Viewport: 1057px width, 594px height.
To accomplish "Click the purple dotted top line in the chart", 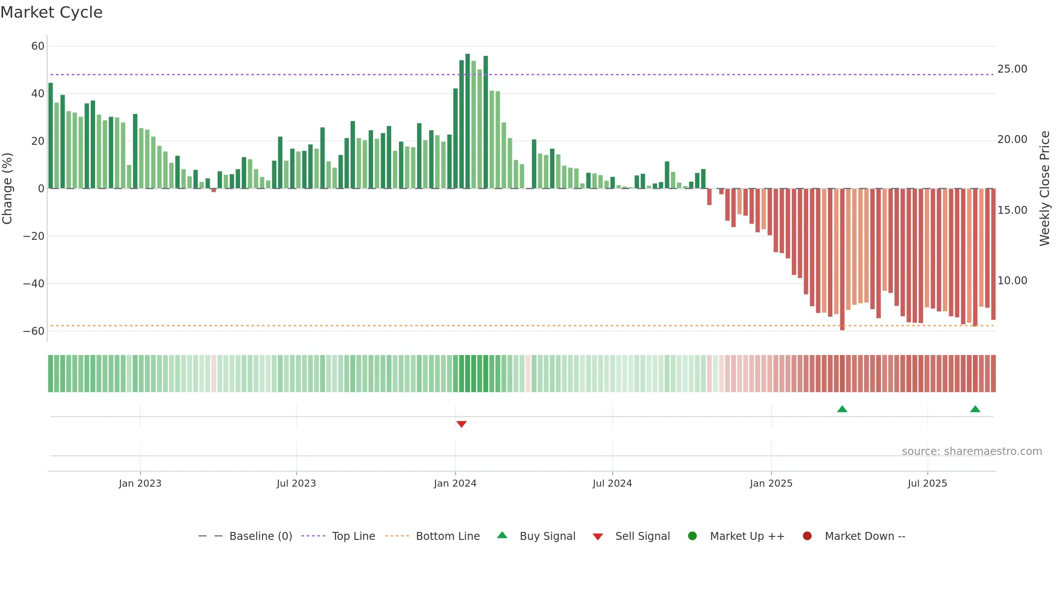I will [x=522, y=75].
